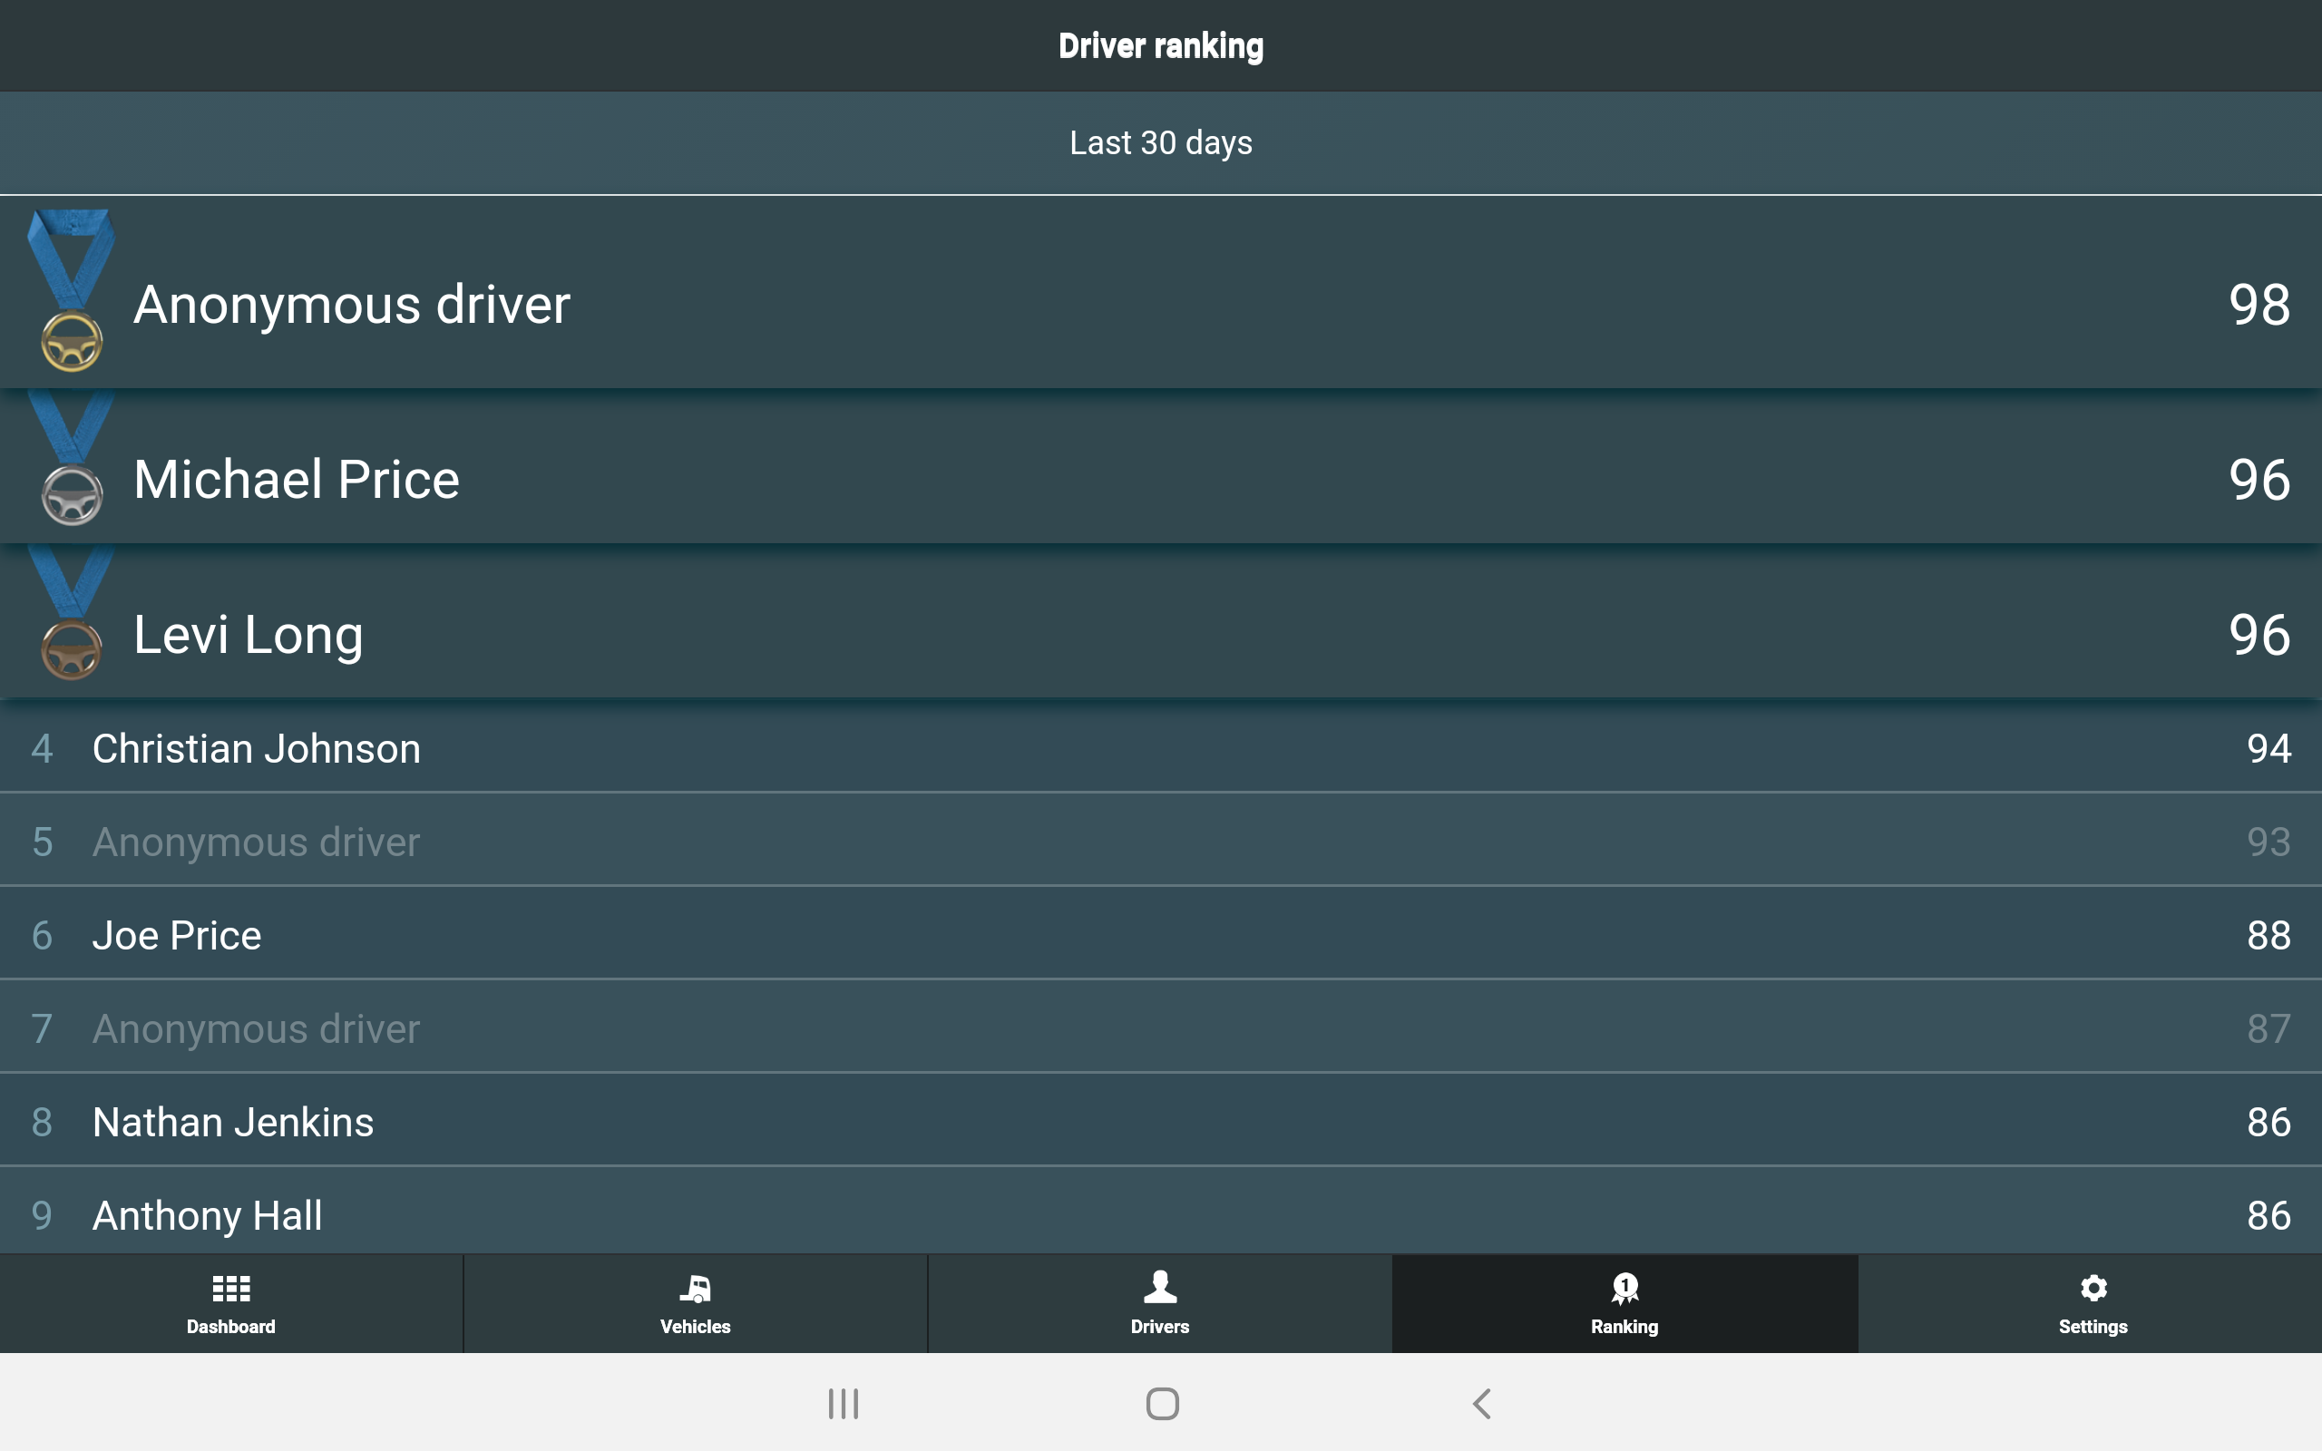Select Christian Johnson in rank 4
The width and height of the screenshot is (2322, 1451).
(x=1161, y=747)
